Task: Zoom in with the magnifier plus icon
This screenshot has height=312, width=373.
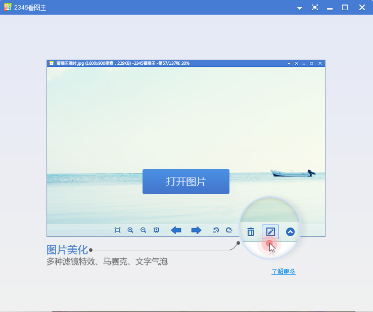Action: [x=130, y=230]
